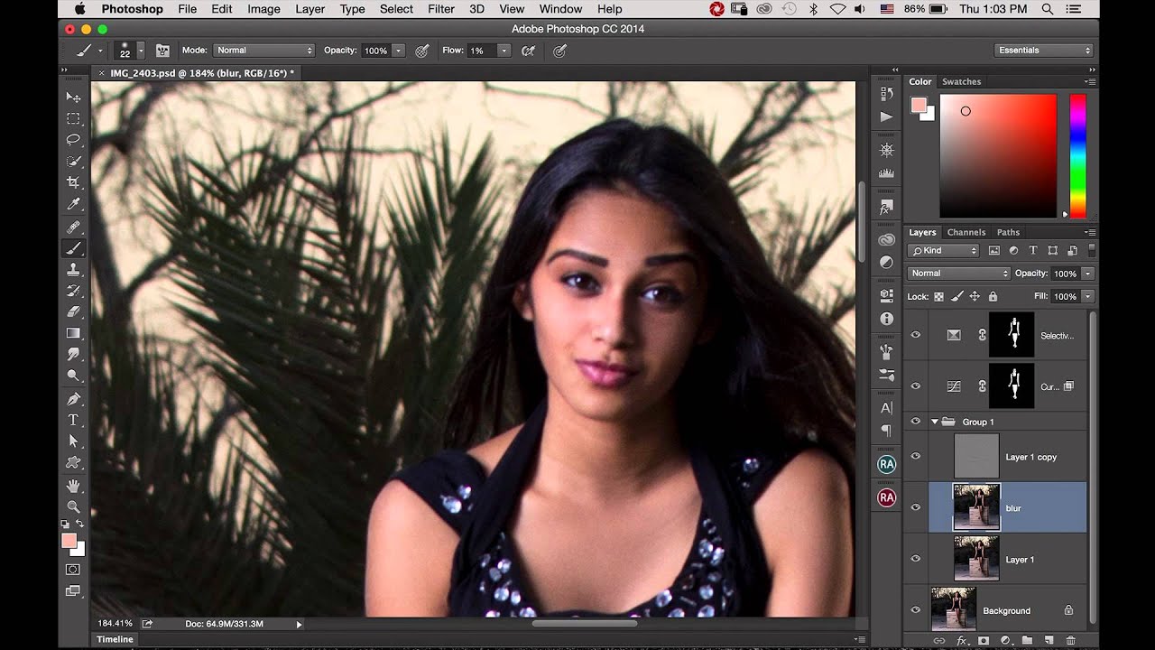Select the Eyedropper tool

[x=73, y=204]
